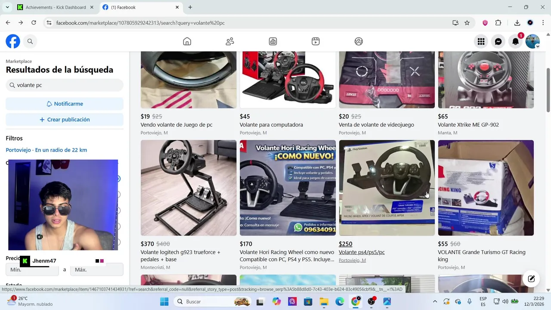This screenshot has height=310, width=551.
Task: Expand the tab search dropdown arrow
Action: coord(7,7)
